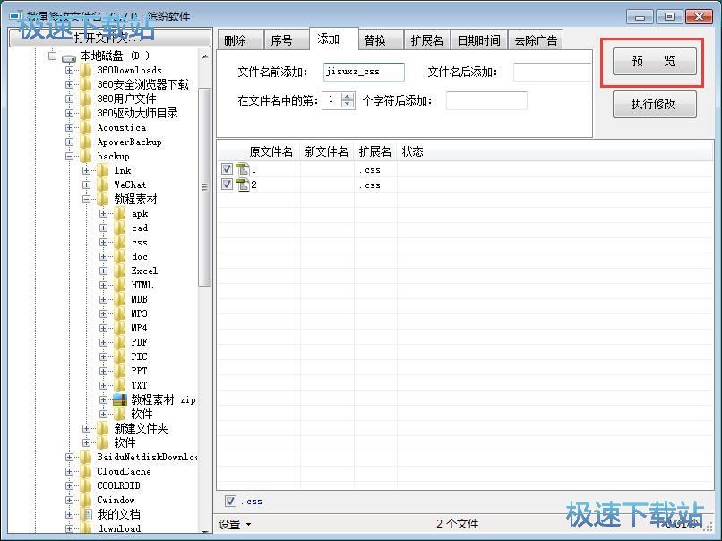Click the MP4 folder icon
Image resolution: width=722 pixels, height=541 pixels.
(x=120, y=328)
